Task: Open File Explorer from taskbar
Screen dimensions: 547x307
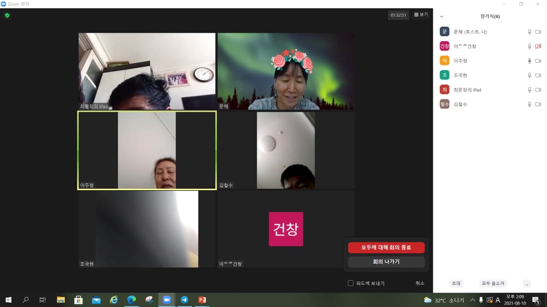Action: tap(61, 300)
